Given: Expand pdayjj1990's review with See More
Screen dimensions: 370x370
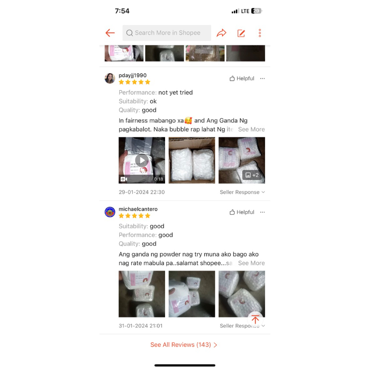Looking at the screenshot, I should (251, 129).
